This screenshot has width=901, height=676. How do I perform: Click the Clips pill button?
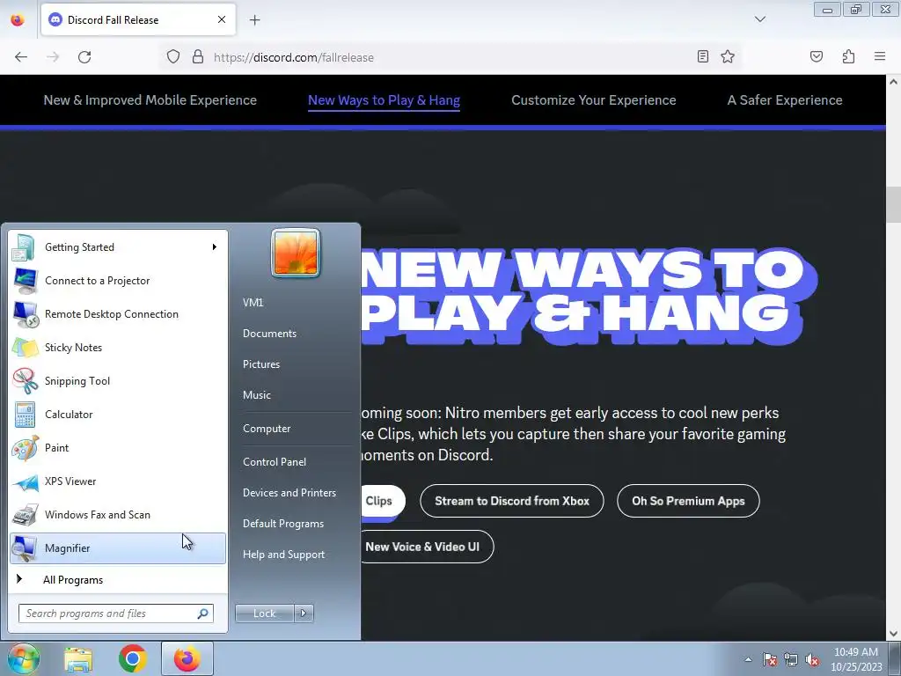click(383, 501)
